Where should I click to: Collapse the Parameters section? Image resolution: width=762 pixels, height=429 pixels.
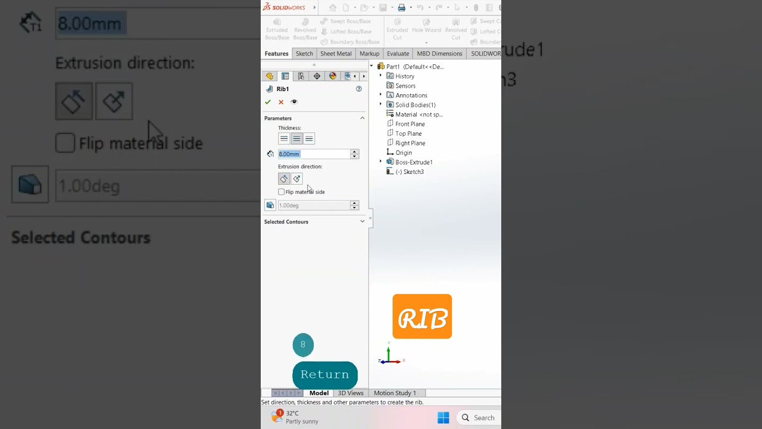(362, 118)
